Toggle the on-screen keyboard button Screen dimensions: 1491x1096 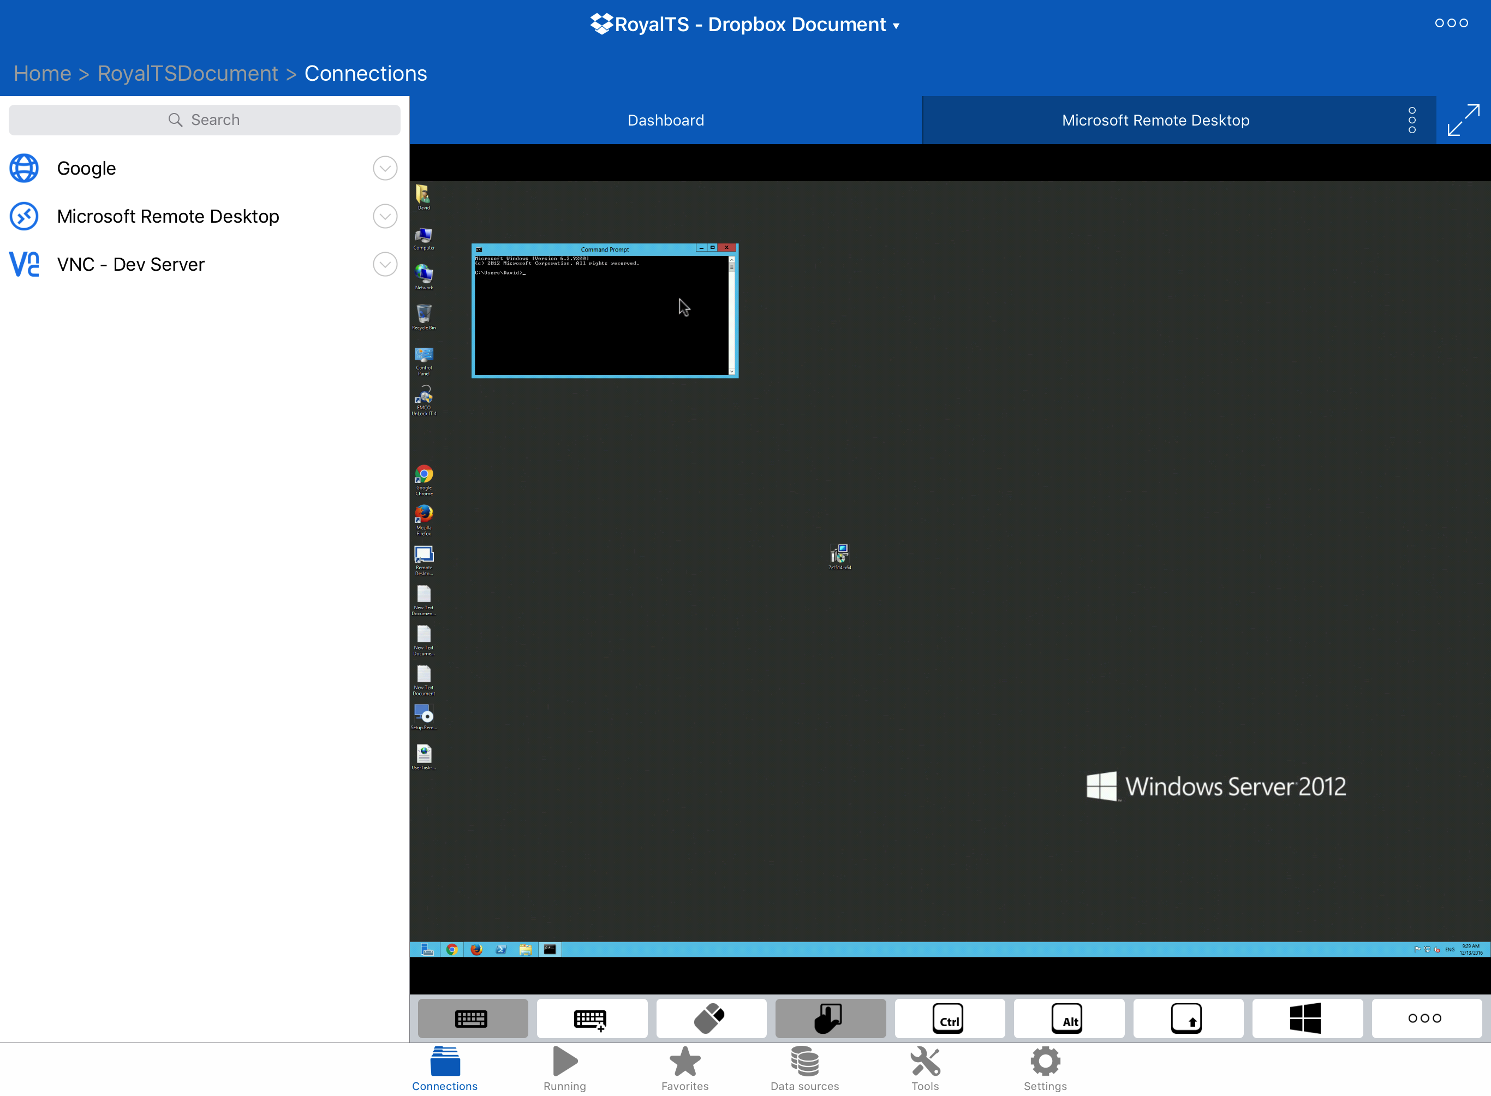pyautogui.click(x=472, y=1018)
